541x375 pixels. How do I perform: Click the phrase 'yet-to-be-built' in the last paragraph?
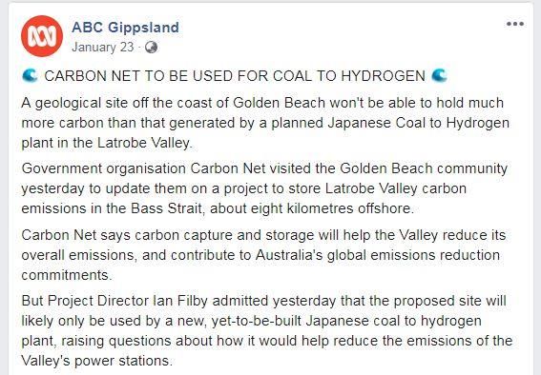pos(256,321)
